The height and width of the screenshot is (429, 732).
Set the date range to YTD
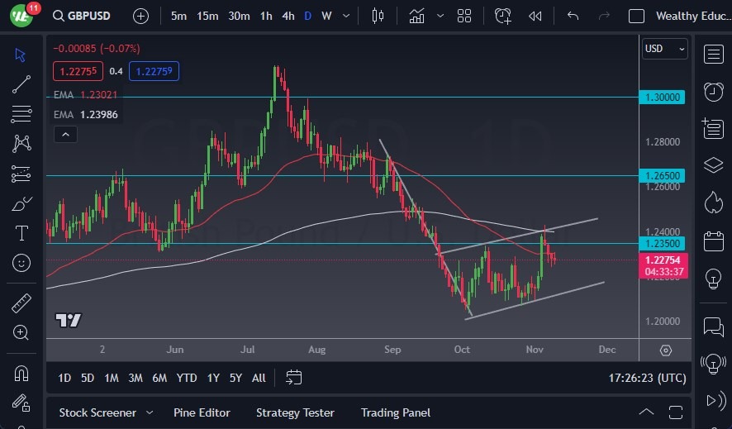187,378
